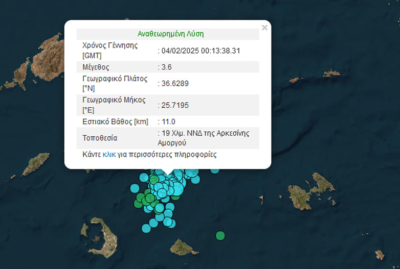Click the leftmost green marker in the green cluster
This screenshot has width=400, height=269.
139,204
